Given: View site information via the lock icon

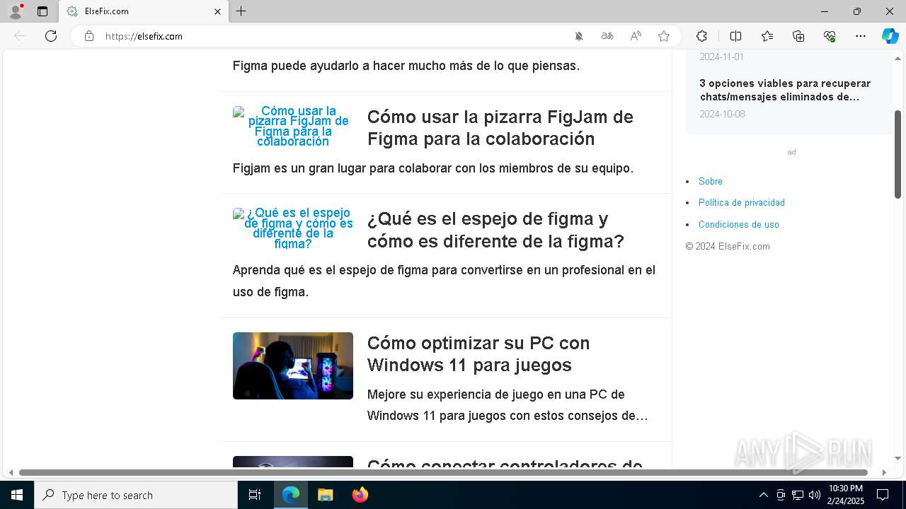Looking at the screenshot, I should point(89,36).
